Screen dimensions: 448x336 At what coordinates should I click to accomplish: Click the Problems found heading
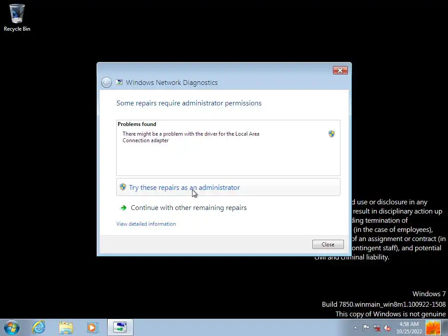pyautogui.click(x=137, y=124)
